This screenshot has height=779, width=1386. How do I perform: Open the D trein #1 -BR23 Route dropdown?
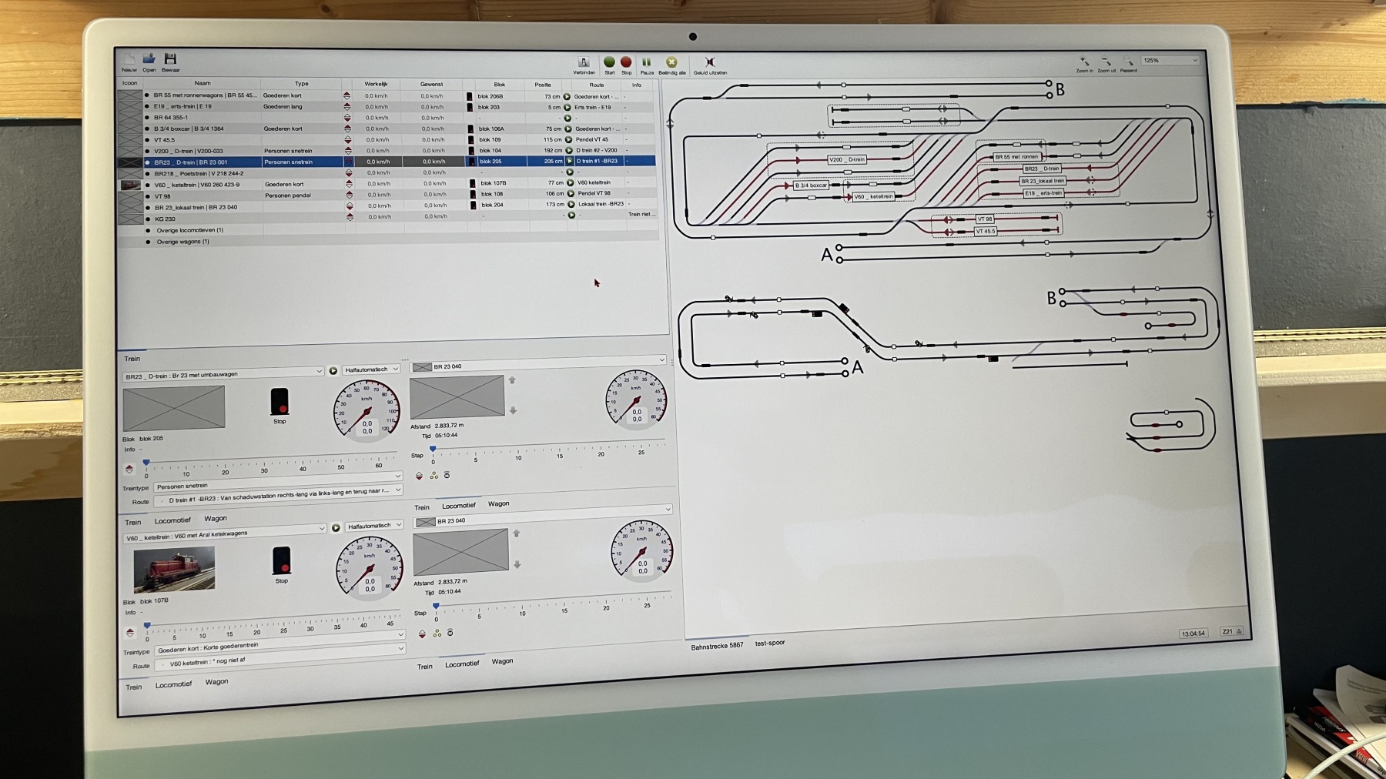tap(278, 496)
